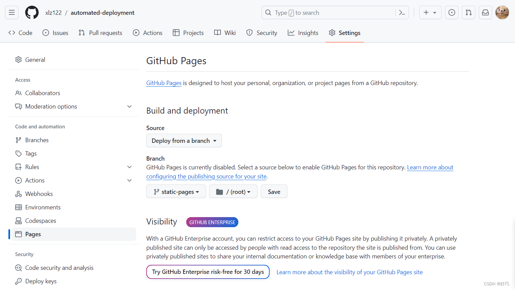Open General settings in sidebar
Screen dimensions: 515x289
(x=74, y=59)
